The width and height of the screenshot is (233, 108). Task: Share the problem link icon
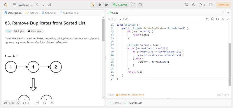(45, 103)
